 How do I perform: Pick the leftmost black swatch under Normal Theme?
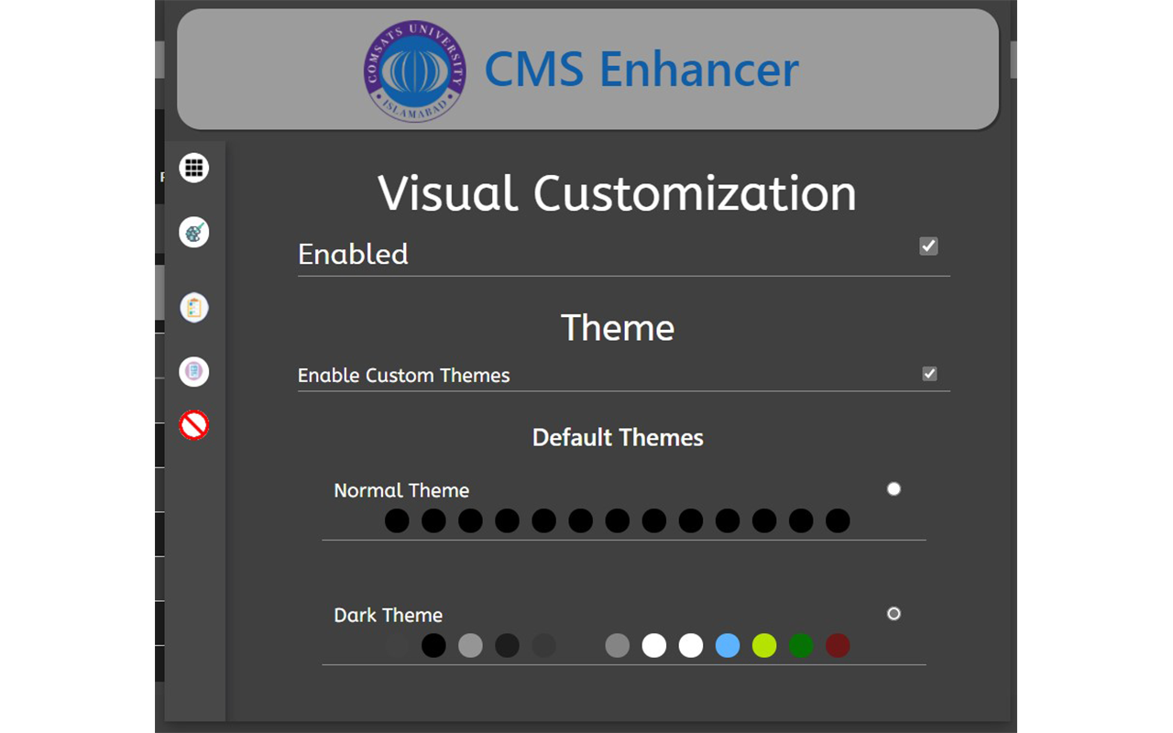(397, 521)
